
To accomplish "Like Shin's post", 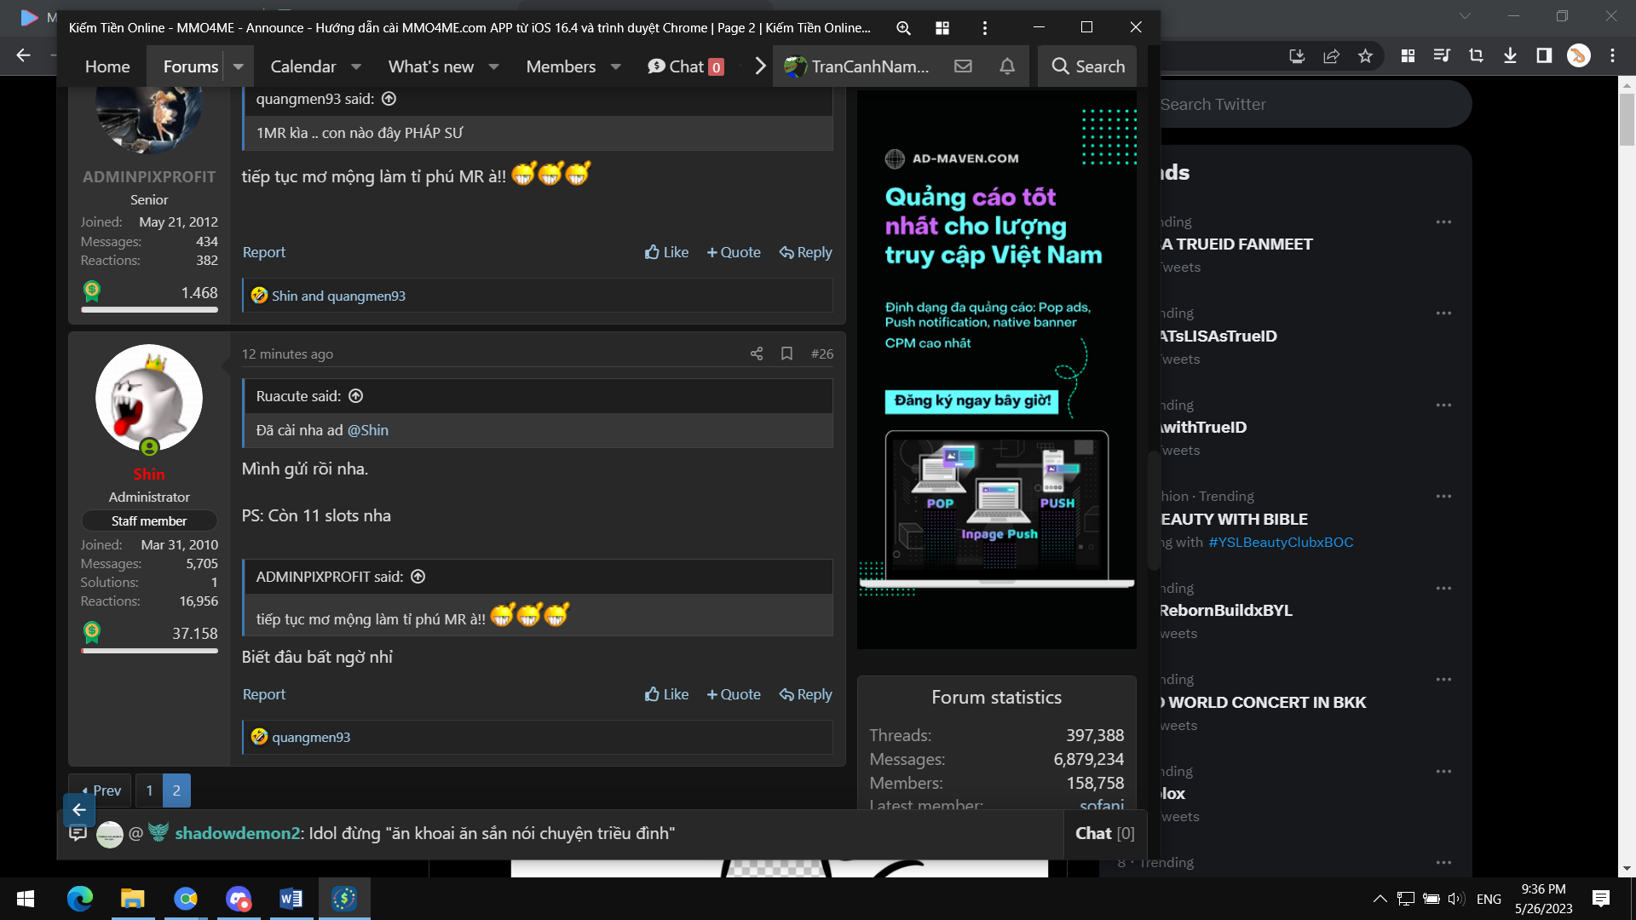I will 666,694.
